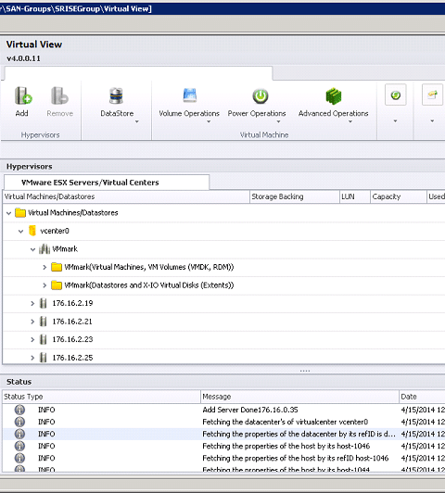Click host icon beside 176.16.2.21

point(44,322)
